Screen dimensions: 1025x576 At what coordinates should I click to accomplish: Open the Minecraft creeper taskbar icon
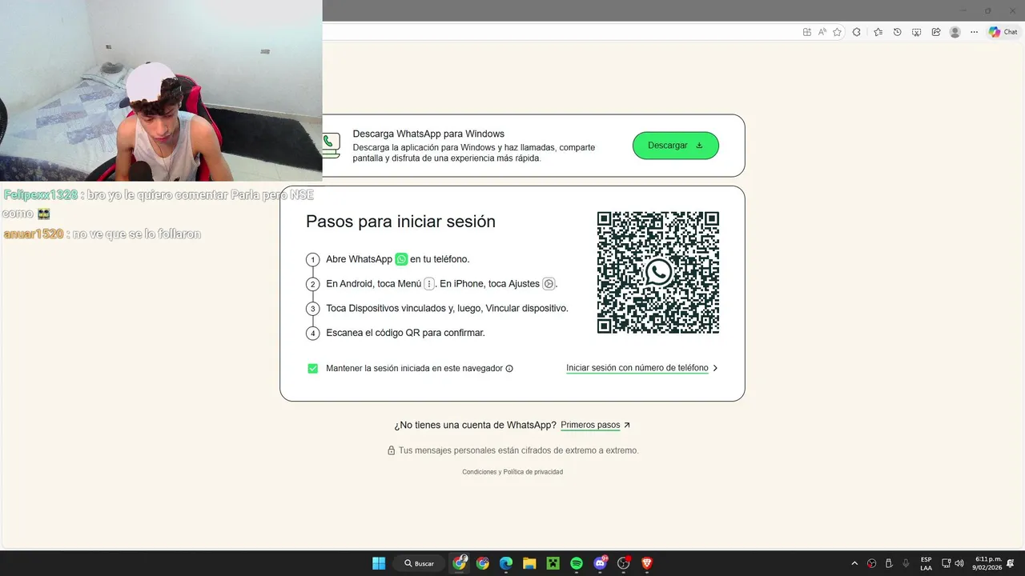pyautogui.click(x=553, y=563)
